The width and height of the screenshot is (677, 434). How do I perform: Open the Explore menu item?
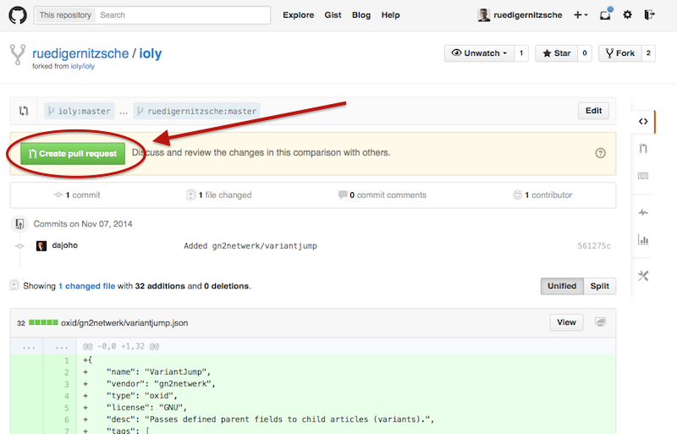[x=299, y=15]
